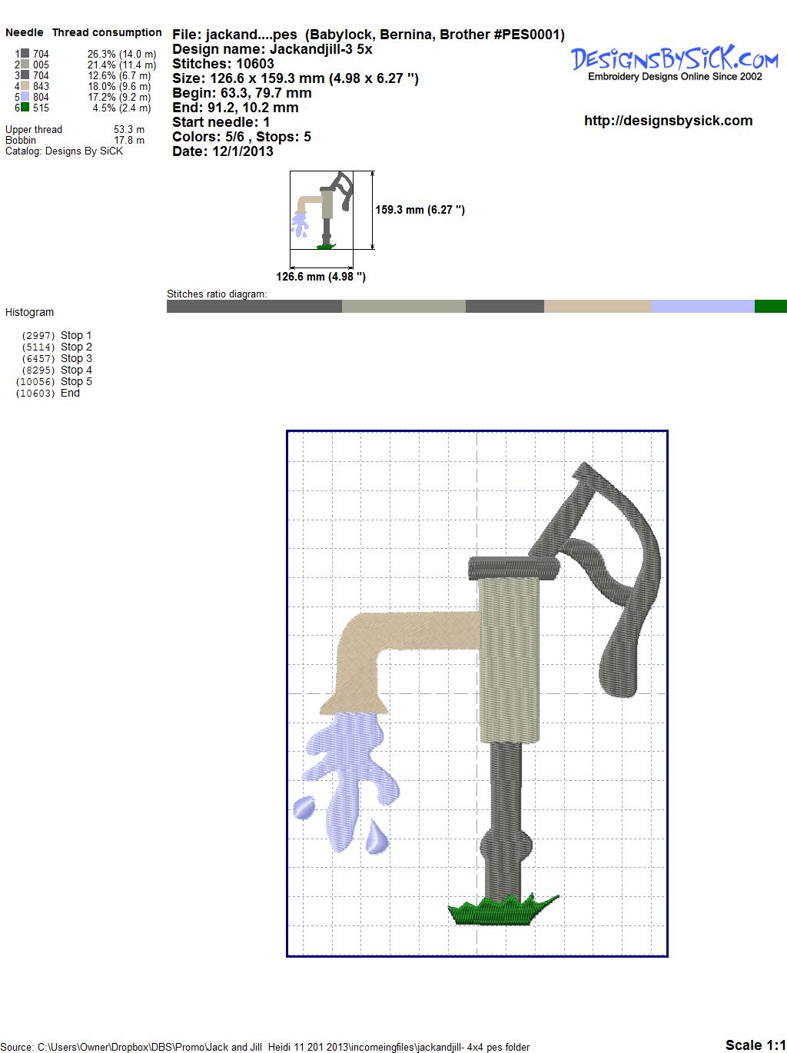The image size is (787, 1053).
Task: Click Stop 3 in the histogram
Action: point(75,358)
